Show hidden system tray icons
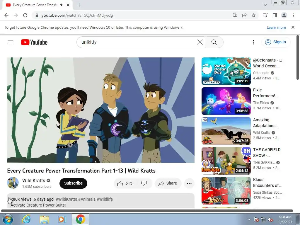This screenshot has height=225, width=300. pos(249,219)
